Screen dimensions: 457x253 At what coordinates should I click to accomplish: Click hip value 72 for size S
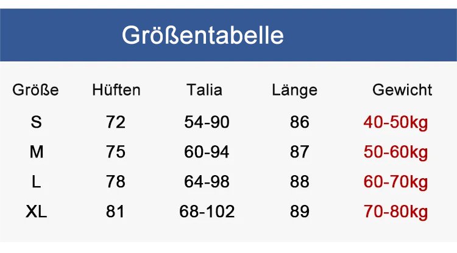[x=116, y=122]
